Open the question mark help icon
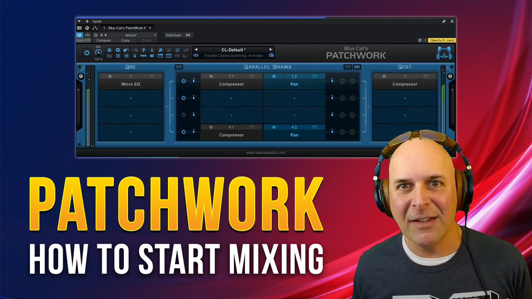 pyautogui.click(x=143, y=50)
